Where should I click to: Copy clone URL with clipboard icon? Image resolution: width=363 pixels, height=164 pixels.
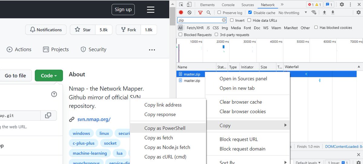[48, 115]
